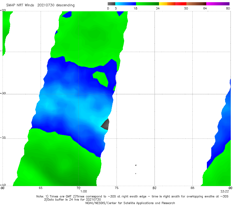Image resolution: width=233 pixels, height=205 pixels.
Task: Click the '50' label under the color bar
Action: pyautogui.click(x=186, y=8)
